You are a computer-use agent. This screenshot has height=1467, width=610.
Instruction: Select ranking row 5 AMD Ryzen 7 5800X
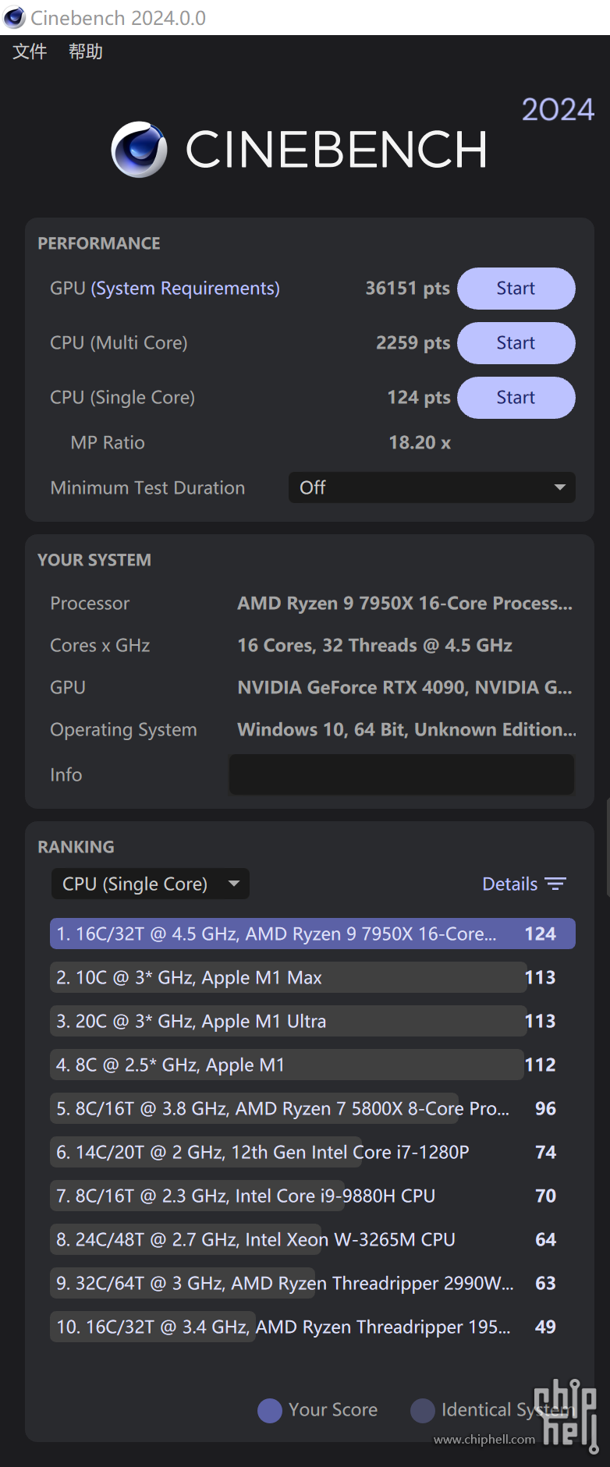point(313,1108)
